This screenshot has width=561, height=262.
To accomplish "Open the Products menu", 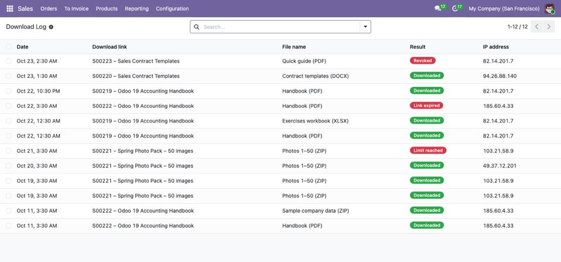I will tap(107, 9).
